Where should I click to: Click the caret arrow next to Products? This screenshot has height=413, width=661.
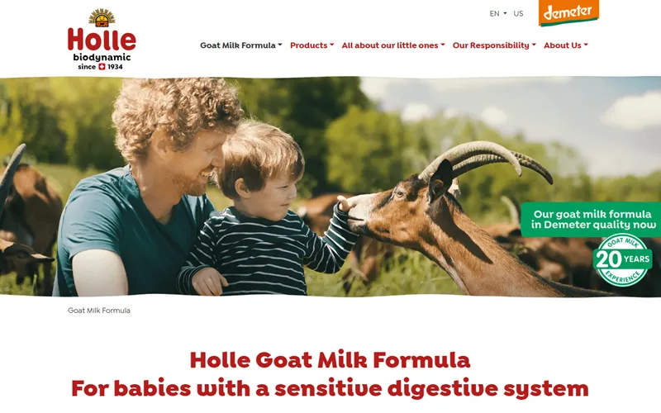tap(332, 45)
